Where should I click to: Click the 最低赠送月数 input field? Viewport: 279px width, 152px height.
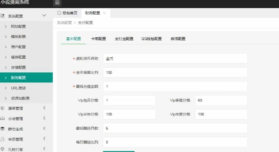coord(175,128)
